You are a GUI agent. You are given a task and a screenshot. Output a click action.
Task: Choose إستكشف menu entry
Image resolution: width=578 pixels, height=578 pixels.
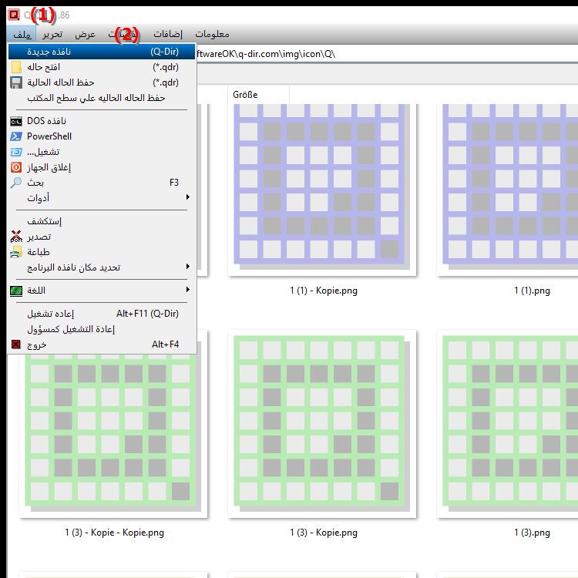click(102, 221)
